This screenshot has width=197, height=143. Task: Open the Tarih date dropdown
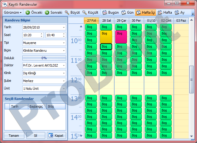pos(64,27)
